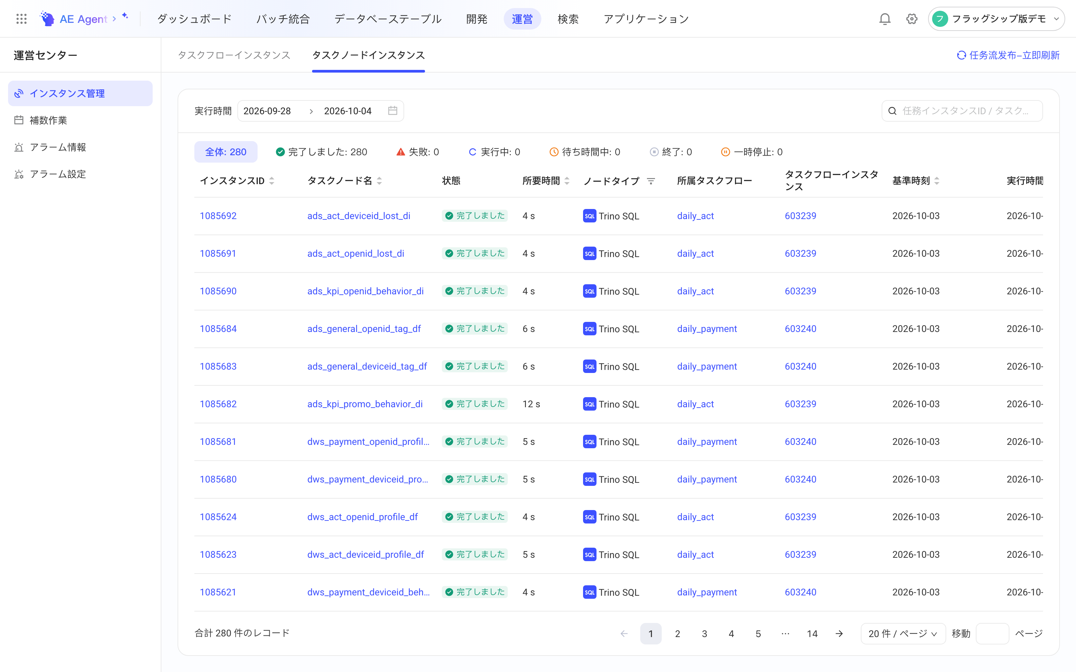The image size is (1076, 672).
Task: Click the refresh icon next to 任务流发布
Action: pyautogui.click(x=961, y=55)
